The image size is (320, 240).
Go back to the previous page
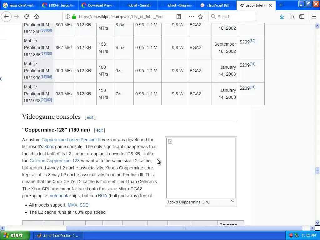point(6,17)
